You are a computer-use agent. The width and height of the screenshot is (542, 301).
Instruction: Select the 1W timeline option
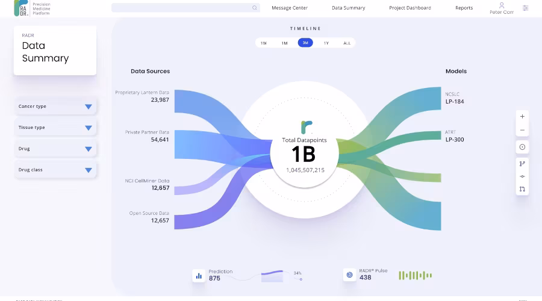click(x=264, y=43)
